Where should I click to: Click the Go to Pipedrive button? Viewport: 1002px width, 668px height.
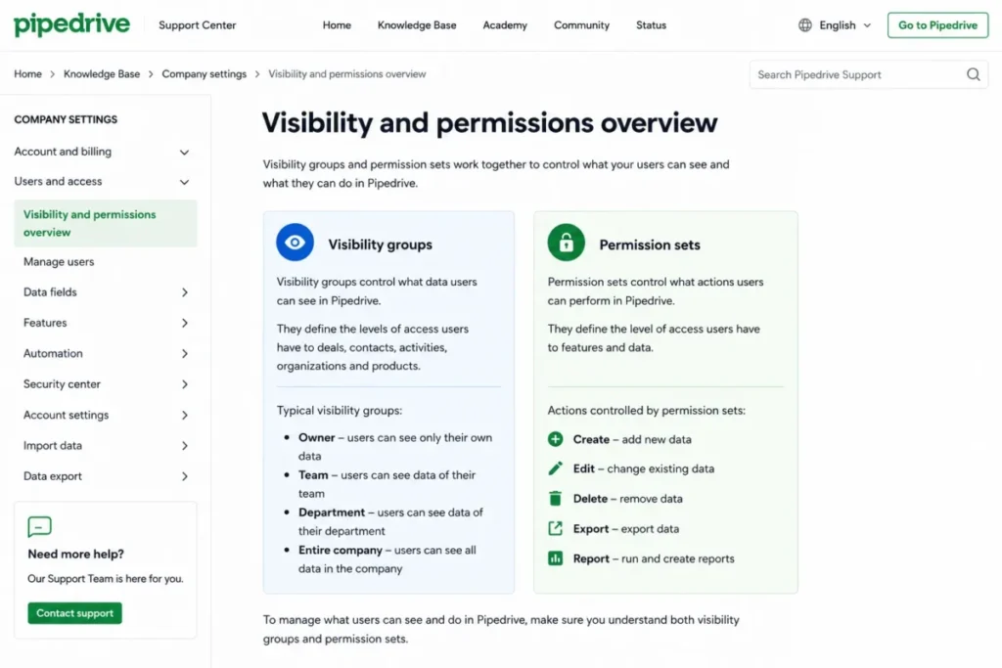tap(937, 24)
